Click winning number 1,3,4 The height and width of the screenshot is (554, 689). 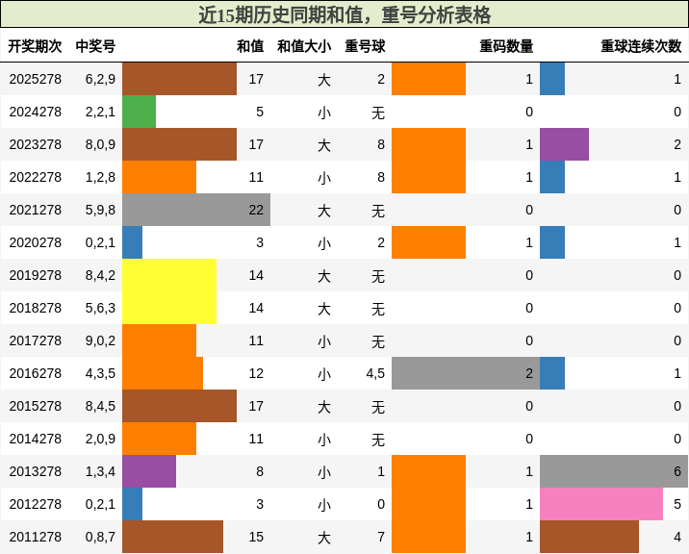pos(101,471)
